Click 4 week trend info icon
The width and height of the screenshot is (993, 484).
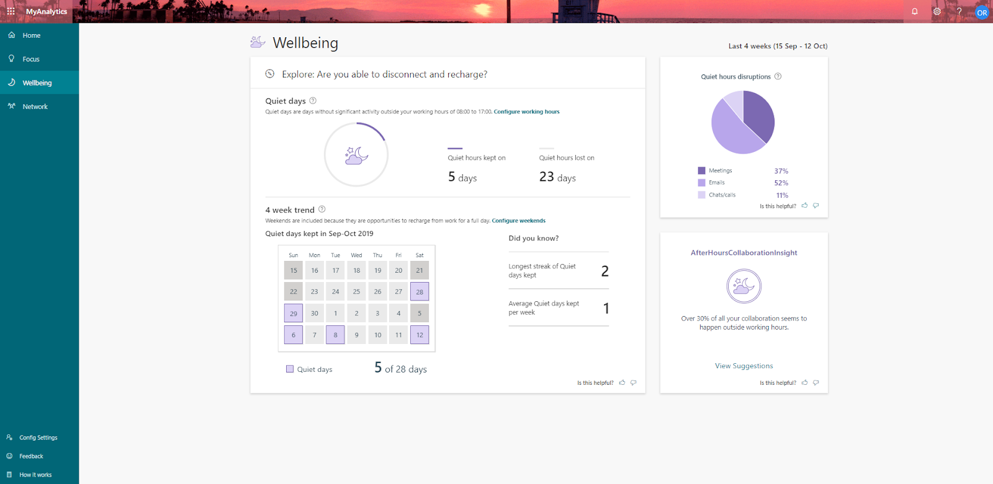321,209
